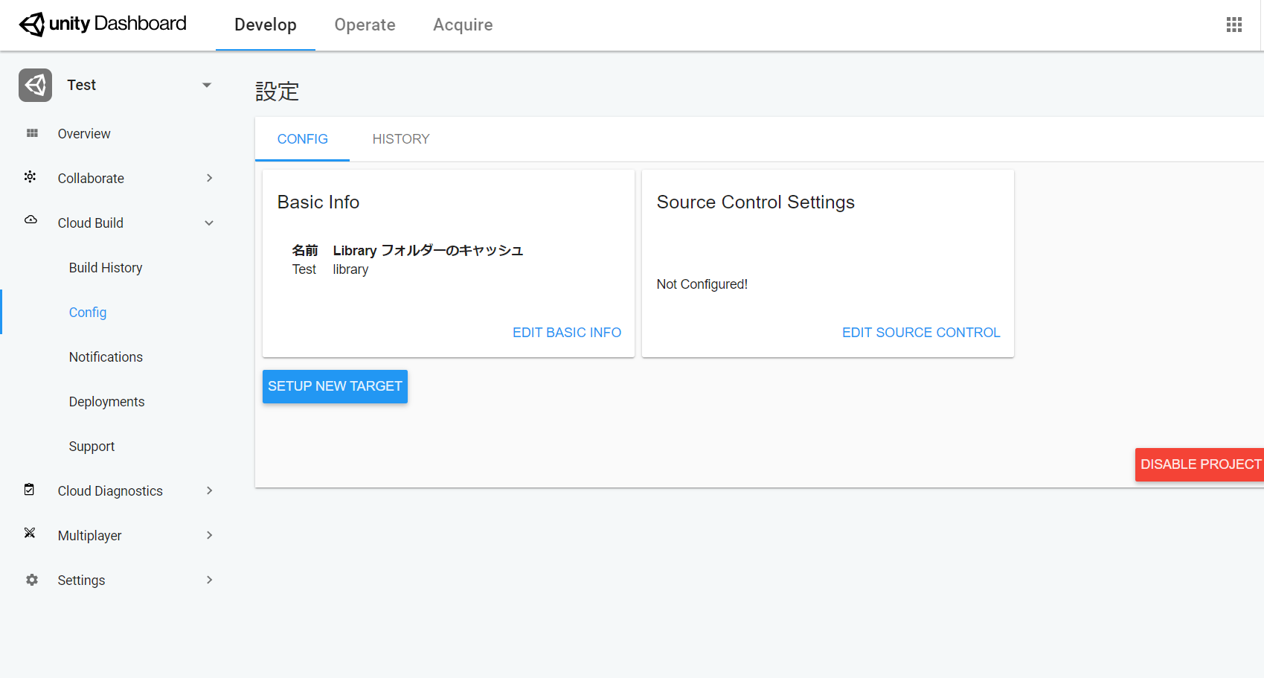Click the library cache value
Image resolution: width=1264 pixels, height=678 pixels.
click(350, 269)
